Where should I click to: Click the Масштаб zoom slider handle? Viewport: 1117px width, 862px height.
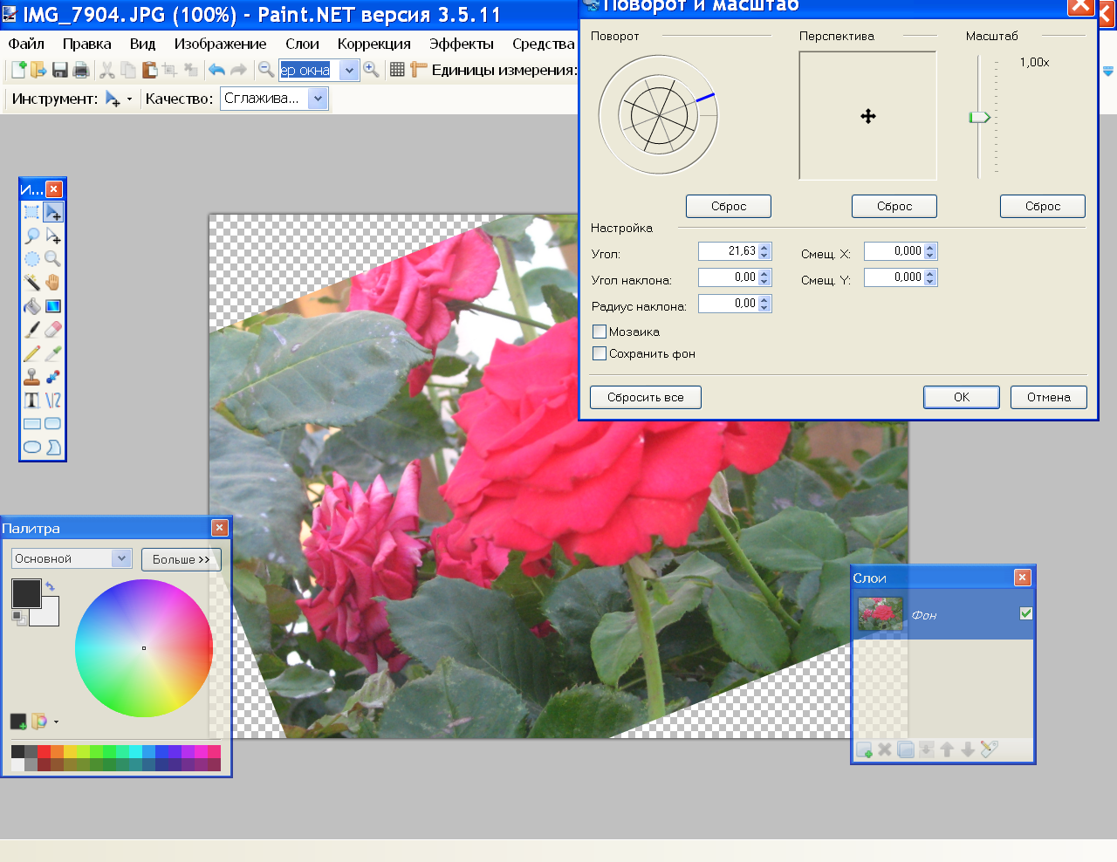click(x=980, y=117)
